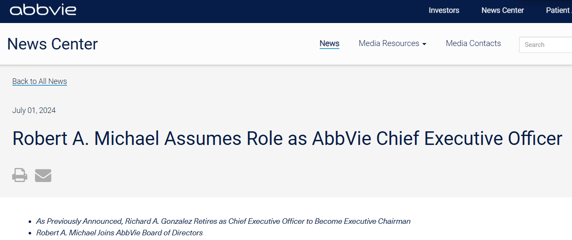
Task: Open the Patient link in top bar
Action: coord(558,10)
